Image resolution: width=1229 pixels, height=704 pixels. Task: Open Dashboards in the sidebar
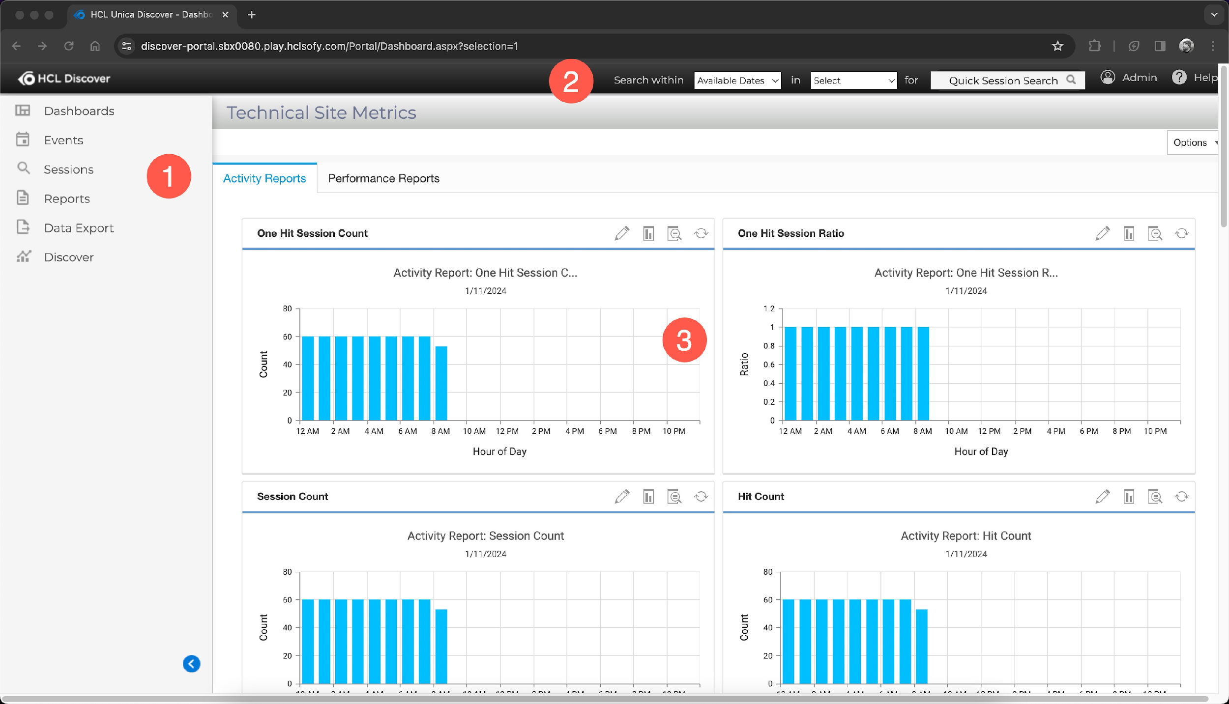pyautogui.click(x=79, y=111)
